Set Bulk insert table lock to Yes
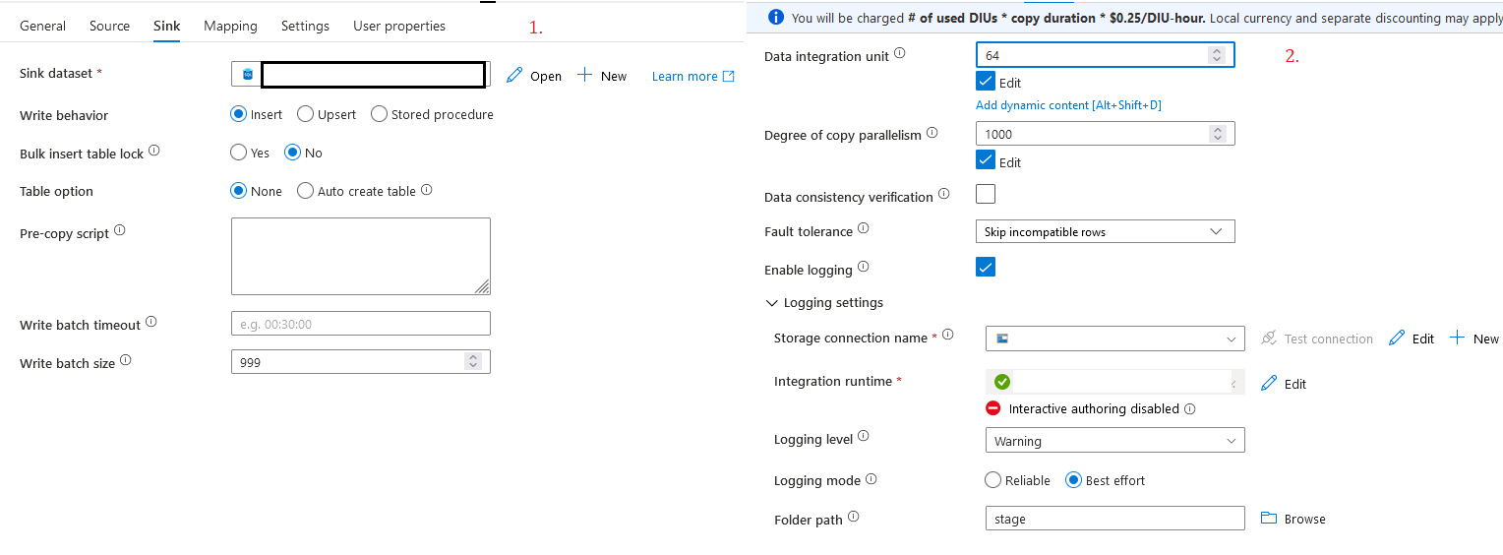 coord(238,153)
